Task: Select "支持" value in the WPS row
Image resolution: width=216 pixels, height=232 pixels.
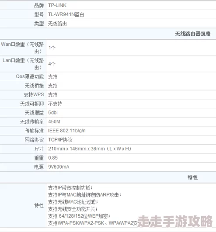Action: (53, 95)
